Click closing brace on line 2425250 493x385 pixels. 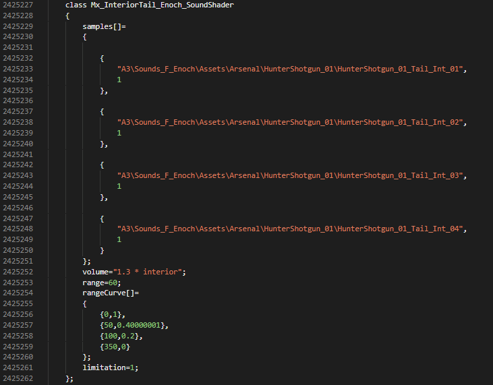pos(102,250)
